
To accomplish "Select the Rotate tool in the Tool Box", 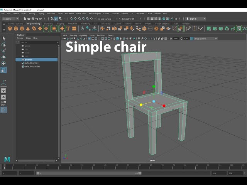I will (x=3, y=63).
